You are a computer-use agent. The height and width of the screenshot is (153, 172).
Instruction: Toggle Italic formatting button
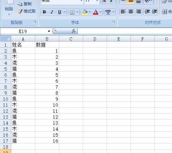click(x=52, y=12)
